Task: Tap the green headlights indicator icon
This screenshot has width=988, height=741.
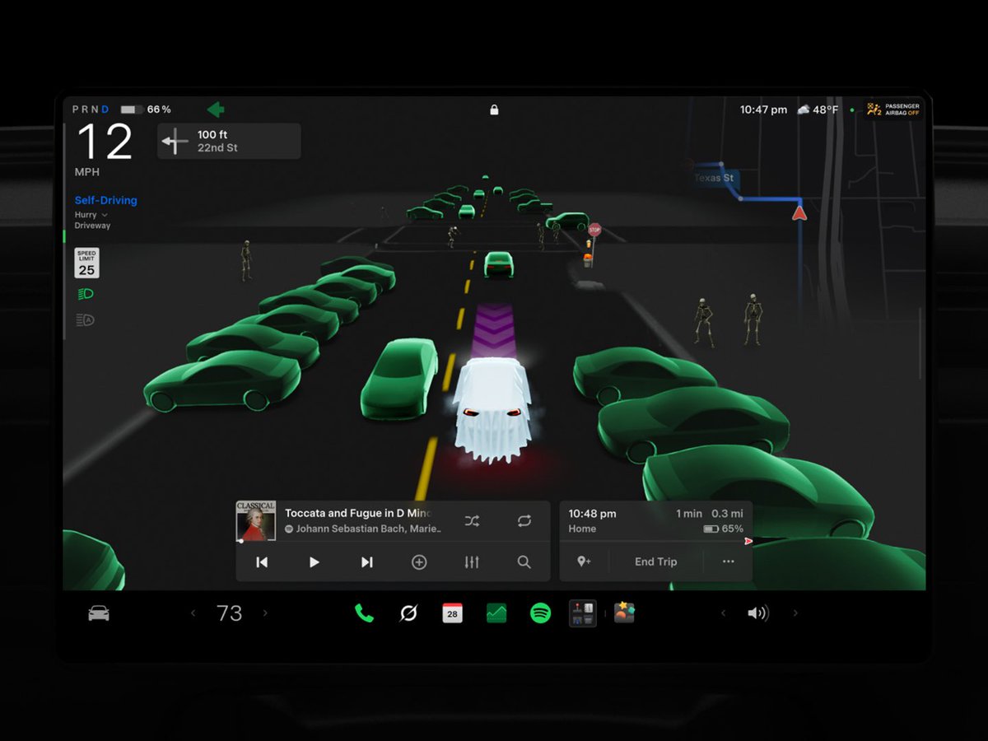Action: coord(85,294)
